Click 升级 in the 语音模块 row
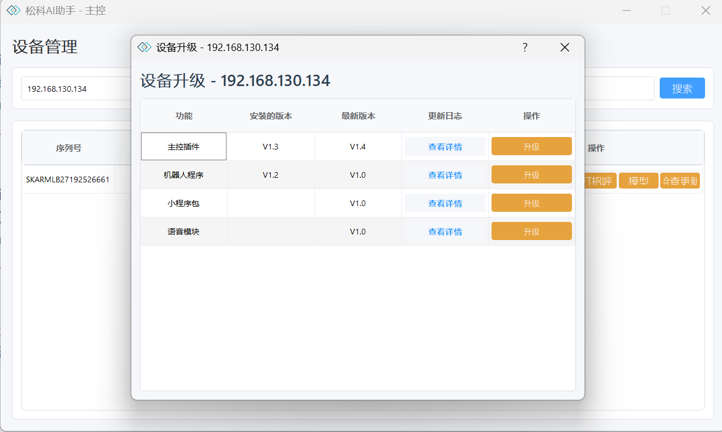The image size is (722, 432). coord(531,232)
